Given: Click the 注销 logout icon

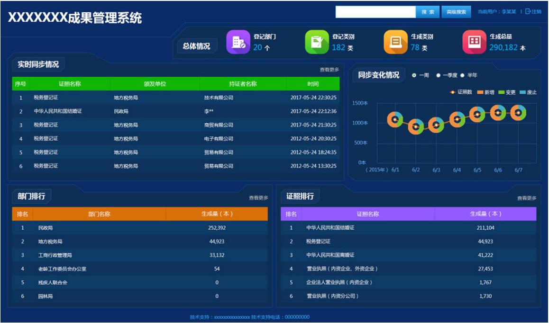Looking at the screenshot, I should 528,12.
